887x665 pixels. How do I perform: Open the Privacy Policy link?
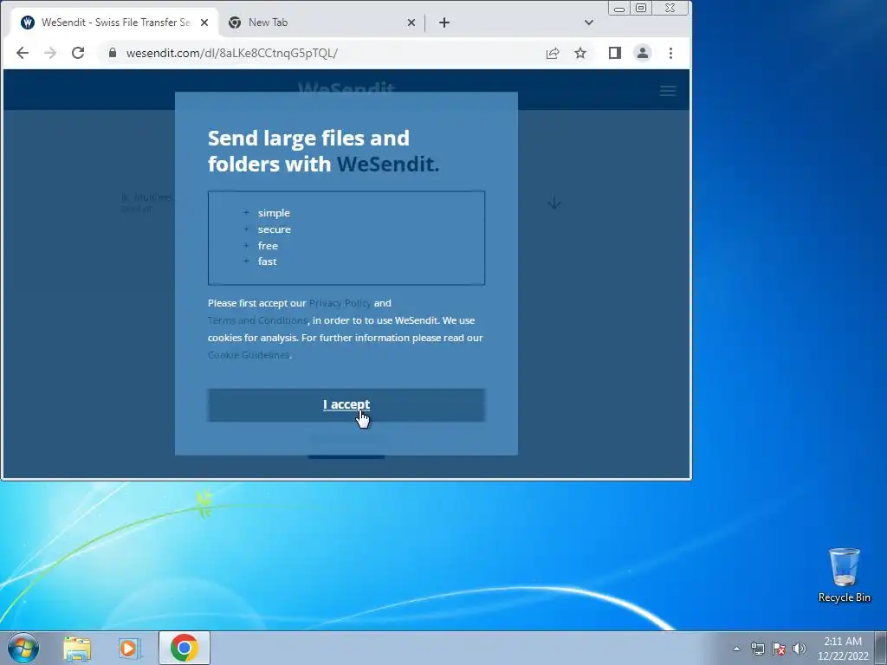point(340,303)
